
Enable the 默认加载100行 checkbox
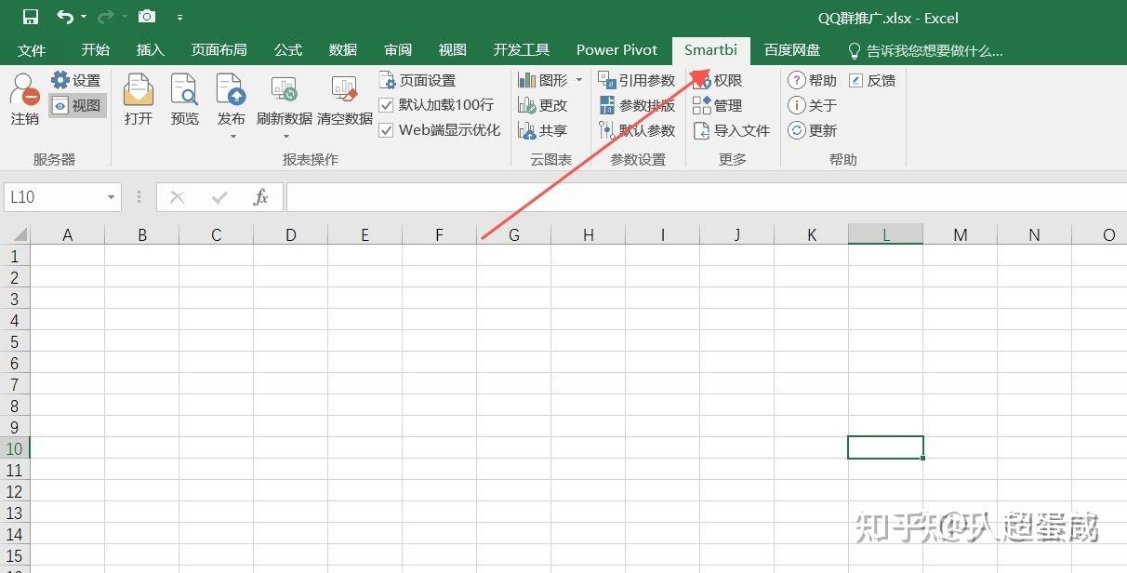(x=386, y=105)
